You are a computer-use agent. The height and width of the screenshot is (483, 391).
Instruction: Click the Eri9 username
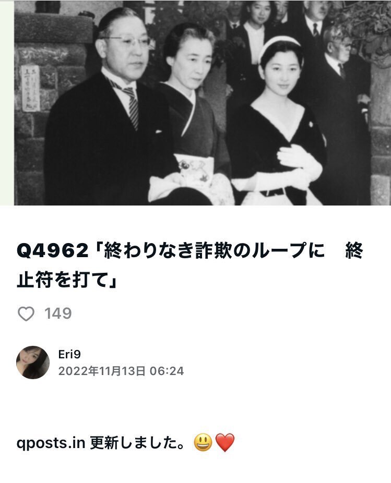tap(69, 354)
